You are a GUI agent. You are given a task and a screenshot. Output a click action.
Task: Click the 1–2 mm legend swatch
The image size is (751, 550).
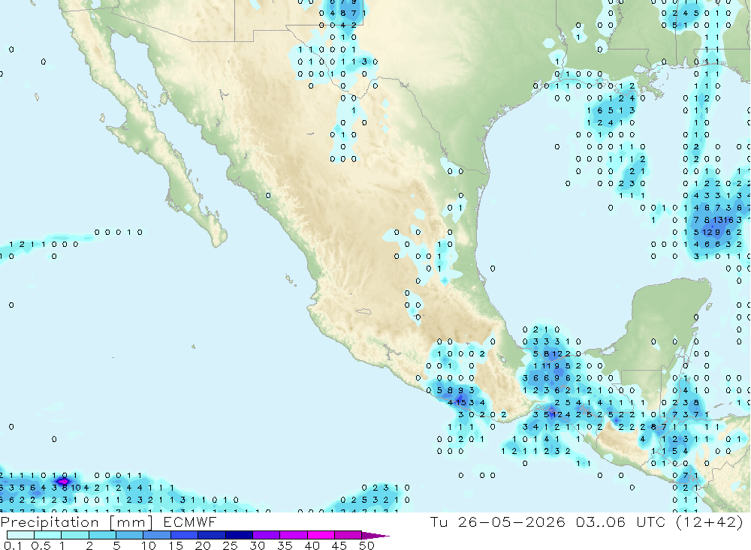[75, 535]
